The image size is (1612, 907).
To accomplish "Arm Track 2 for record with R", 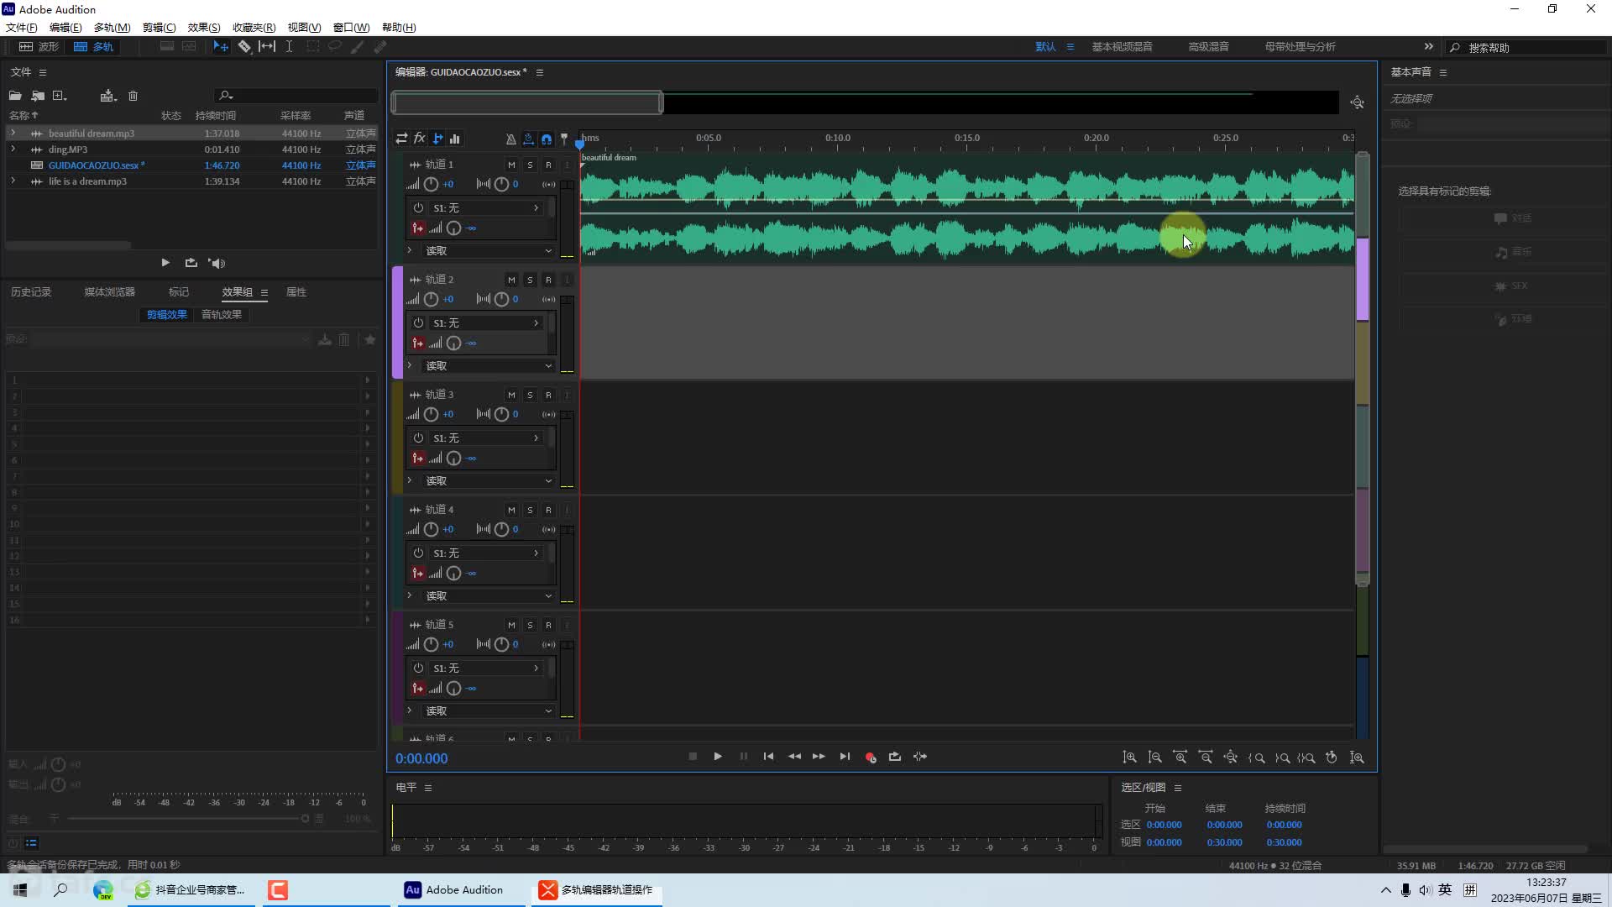I will tap(548, 280).
